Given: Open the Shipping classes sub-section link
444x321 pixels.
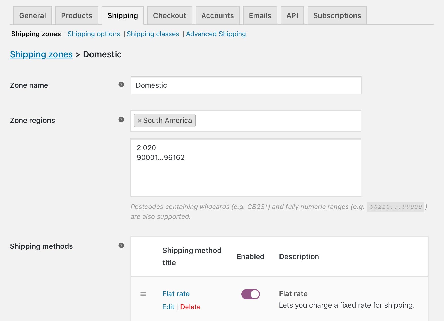Looking at the screenshot, I should (x=153, y=34).
